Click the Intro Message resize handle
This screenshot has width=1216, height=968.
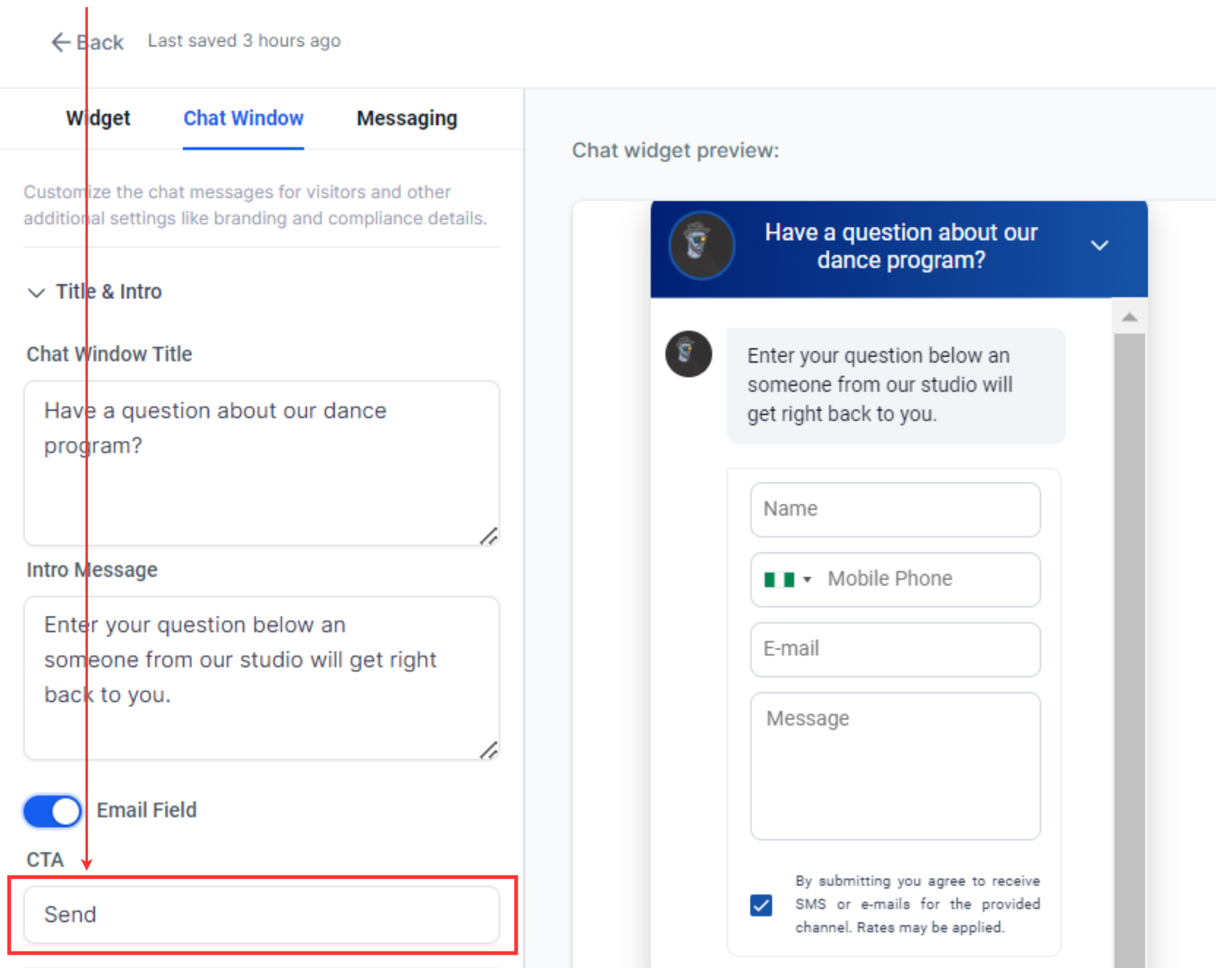pyautogui.click(x=489, y=750)
